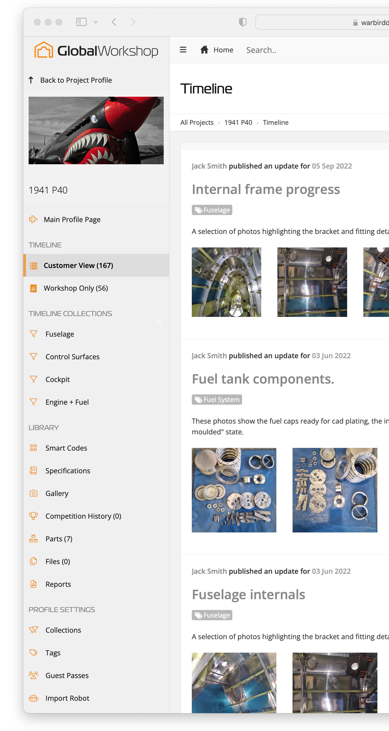Open Main Profile Page
Screen dimensions: 389x731
tap(72, 219)
